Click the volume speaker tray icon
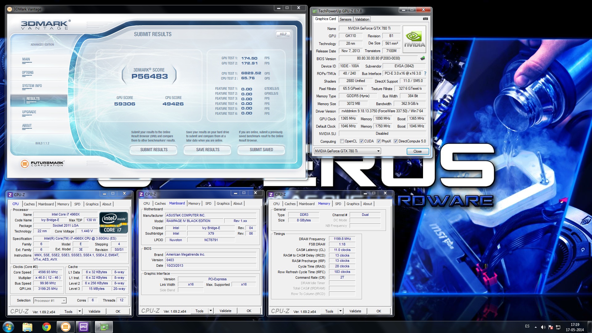This screenshot has height=333, width=592. 543,327
